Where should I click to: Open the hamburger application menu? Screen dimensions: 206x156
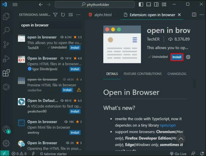click(x=15, y=4)
